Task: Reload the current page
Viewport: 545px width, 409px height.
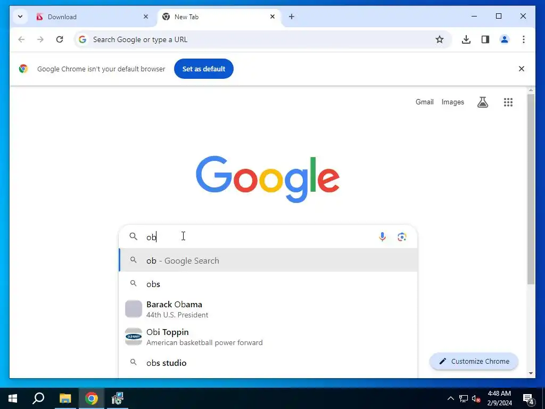Action: tap(60, 39)
